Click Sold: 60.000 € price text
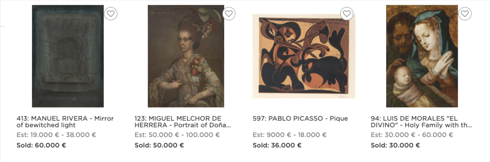Screen dimensions: 490x162 (41, 145)
